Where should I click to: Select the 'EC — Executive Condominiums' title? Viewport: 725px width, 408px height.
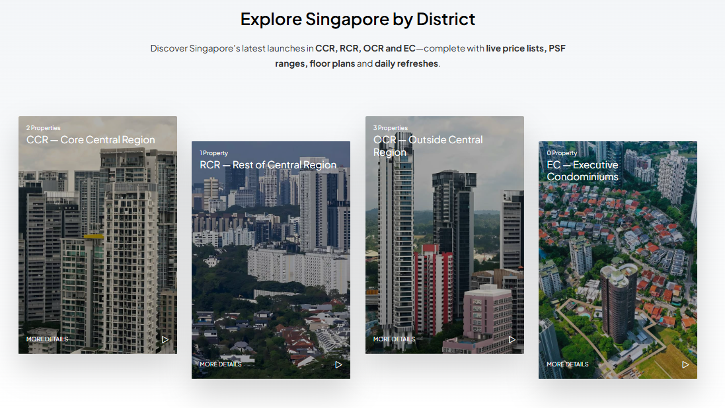[x=582, y=170]
